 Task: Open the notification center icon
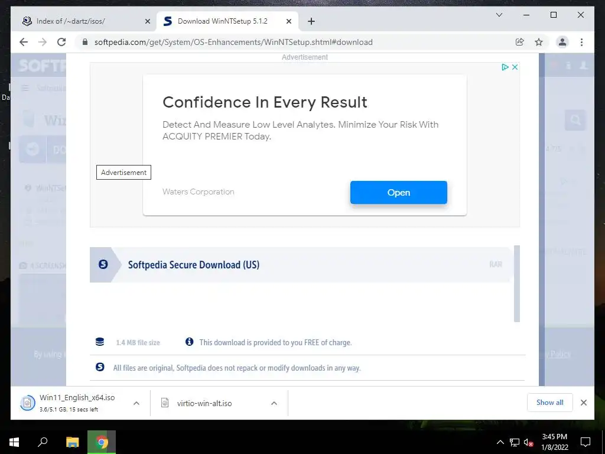pos(586,442)
